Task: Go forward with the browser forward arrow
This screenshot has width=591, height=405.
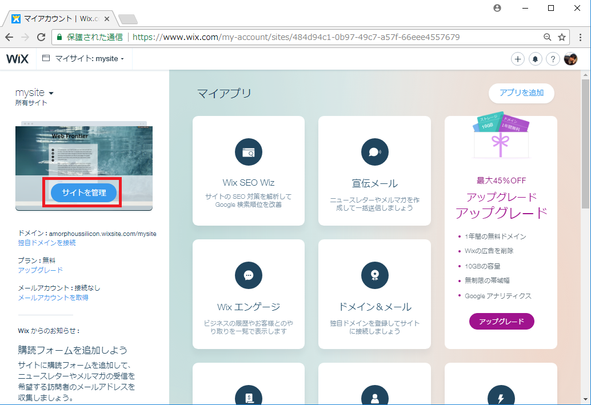Action: pos(25,37)
